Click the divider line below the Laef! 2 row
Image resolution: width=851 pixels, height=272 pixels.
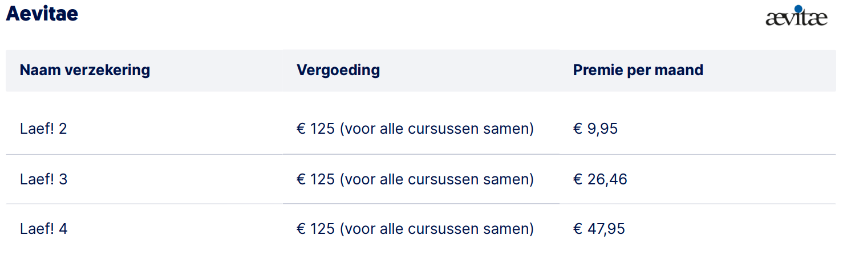tap(420, 154)
